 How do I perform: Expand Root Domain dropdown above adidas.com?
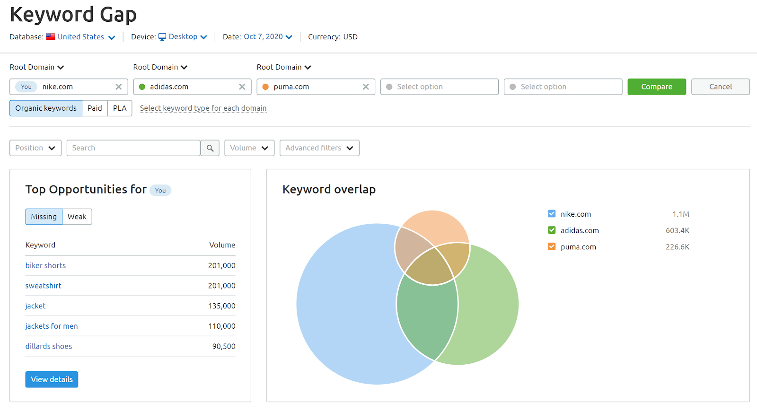160,67
